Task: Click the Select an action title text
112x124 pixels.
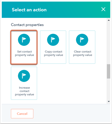Action: point(29,10)
